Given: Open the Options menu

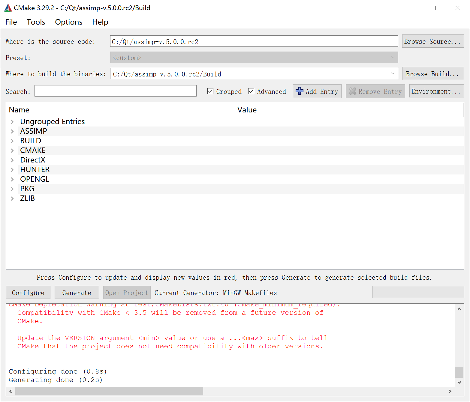Looking at the screenshot, I should coord(69,22).
